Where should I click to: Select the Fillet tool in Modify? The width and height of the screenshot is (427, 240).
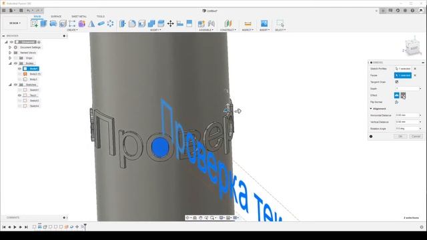pos(132,24)
